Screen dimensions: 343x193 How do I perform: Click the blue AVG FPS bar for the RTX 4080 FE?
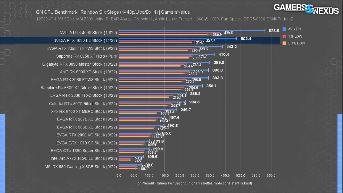coord(178,39)
